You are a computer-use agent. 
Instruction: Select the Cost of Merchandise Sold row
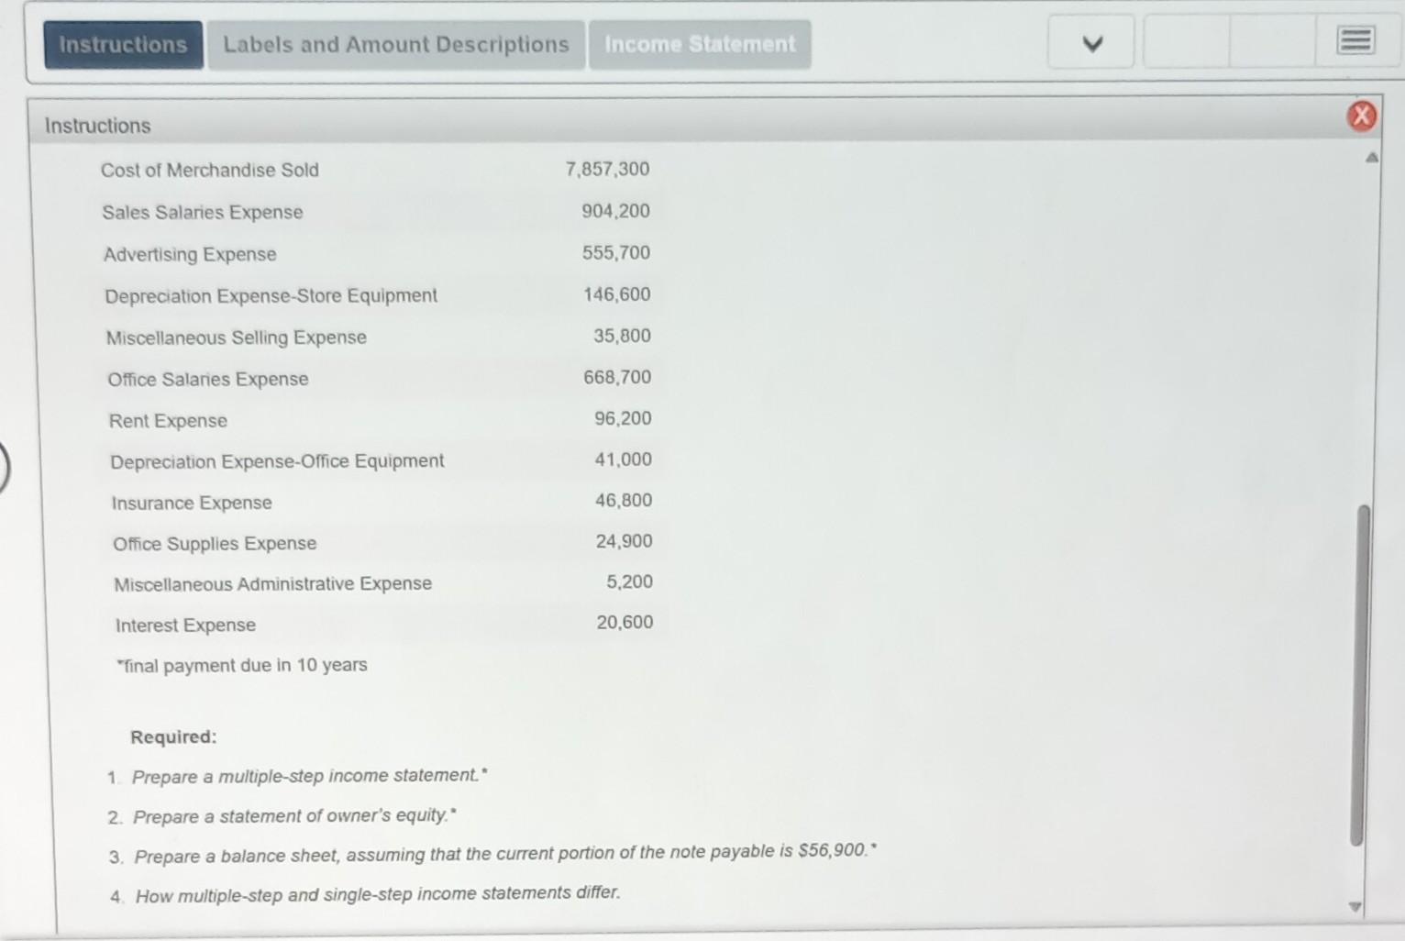tap(210, 170)
